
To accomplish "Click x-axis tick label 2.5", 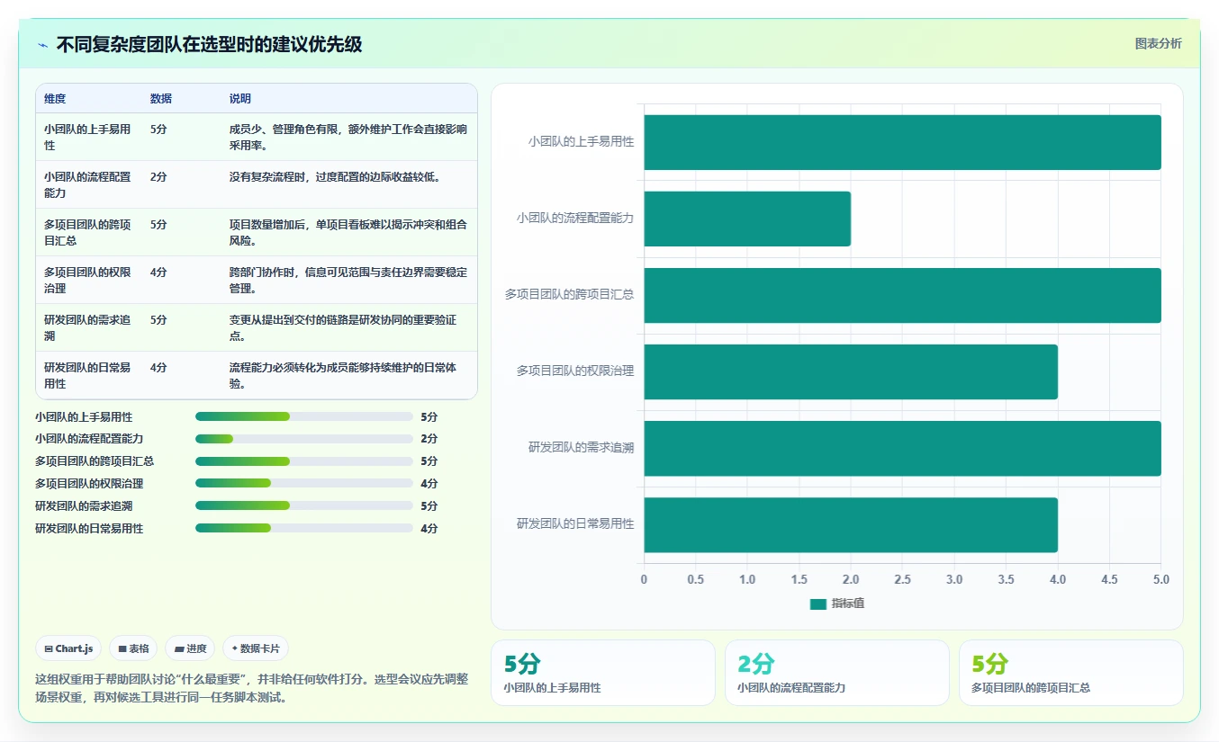I will [902, 580].
